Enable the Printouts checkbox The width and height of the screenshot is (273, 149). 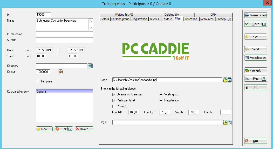click(114, 106)
